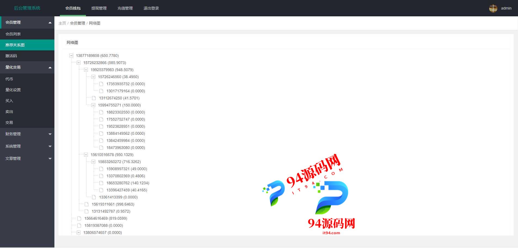Collapse node 19925379983
Viewport: 518px width, 248px height.
[x=86, y=70]
